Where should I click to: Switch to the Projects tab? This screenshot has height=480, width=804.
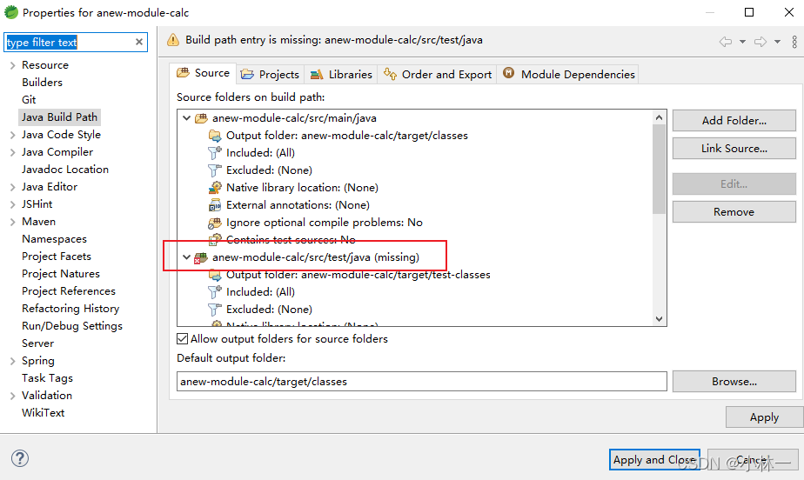(x=271, y=74)
